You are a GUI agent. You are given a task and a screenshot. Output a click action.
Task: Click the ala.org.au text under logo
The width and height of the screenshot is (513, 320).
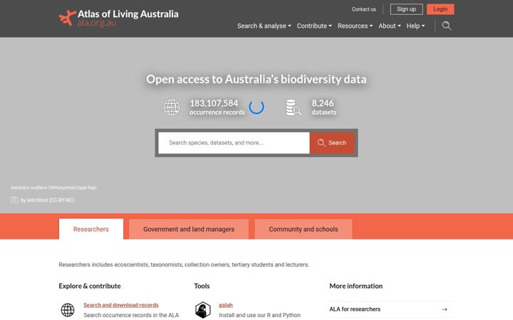pos(96,23)
